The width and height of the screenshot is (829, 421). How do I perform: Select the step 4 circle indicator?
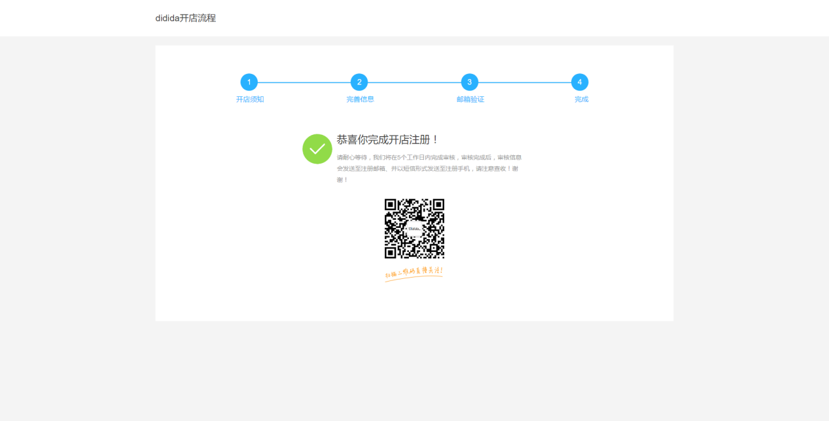click(x=580, y=82)
